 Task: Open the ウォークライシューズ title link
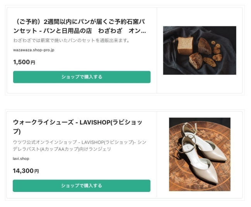77,127
